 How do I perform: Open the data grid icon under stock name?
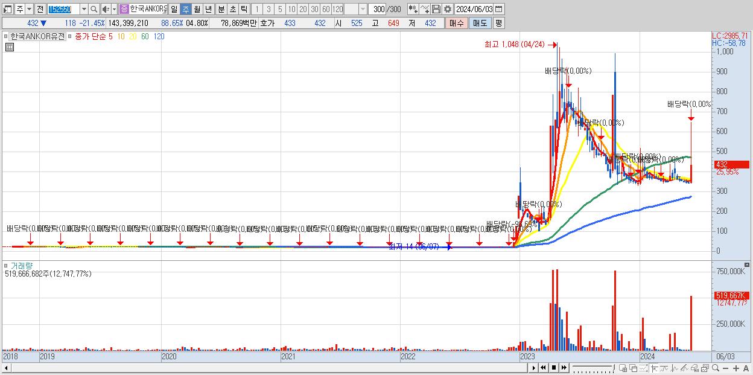(10, 46)
